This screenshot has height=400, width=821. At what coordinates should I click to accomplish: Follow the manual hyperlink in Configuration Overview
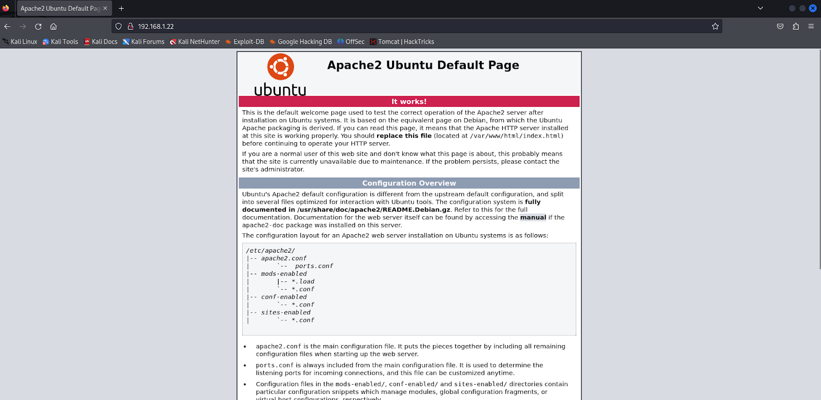click(x=533, y=217)
